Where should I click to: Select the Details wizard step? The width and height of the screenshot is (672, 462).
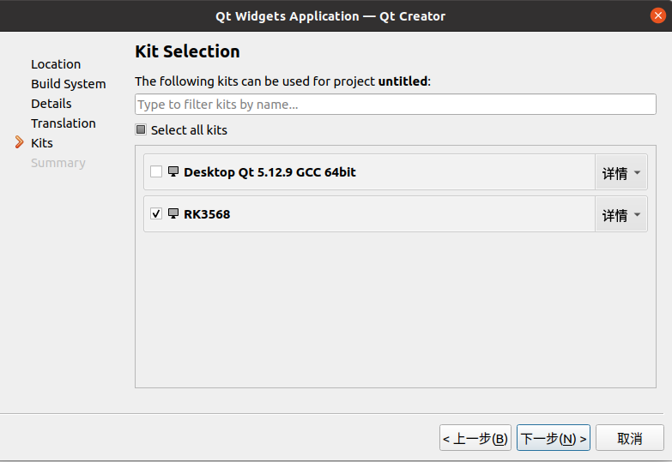click(x=51, y=104)
